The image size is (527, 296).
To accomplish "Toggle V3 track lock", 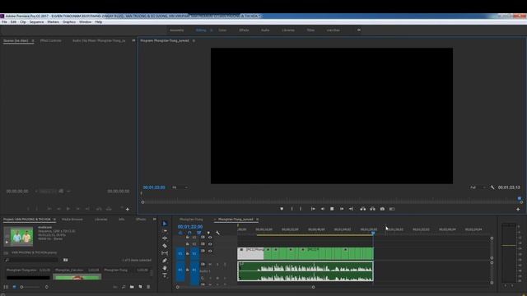I will tap(188, 238).
